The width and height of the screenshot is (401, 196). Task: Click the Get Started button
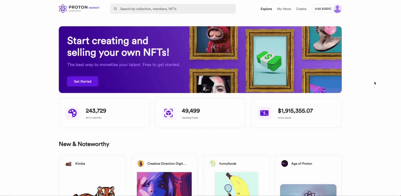click(83, 81)
